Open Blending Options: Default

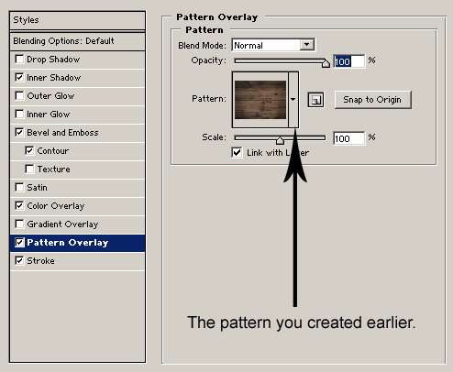click(x=77, y=41)
